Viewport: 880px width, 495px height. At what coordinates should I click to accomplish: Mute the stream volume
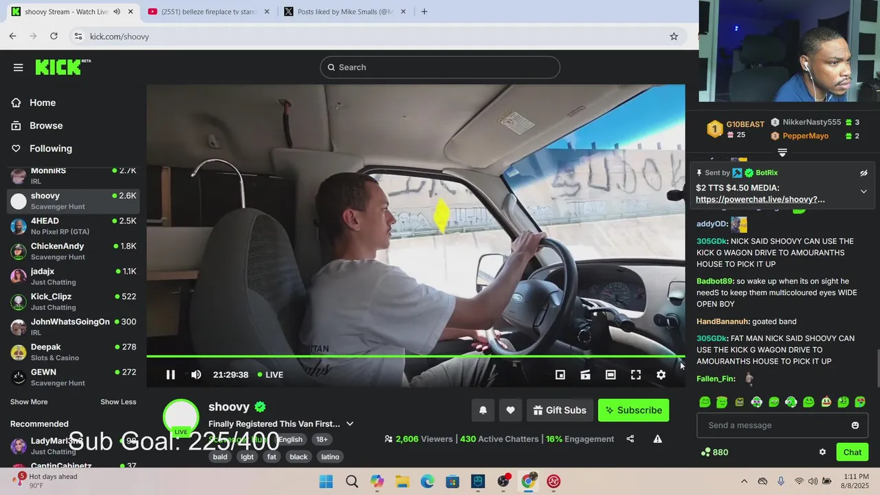click(x=196, y=375)
